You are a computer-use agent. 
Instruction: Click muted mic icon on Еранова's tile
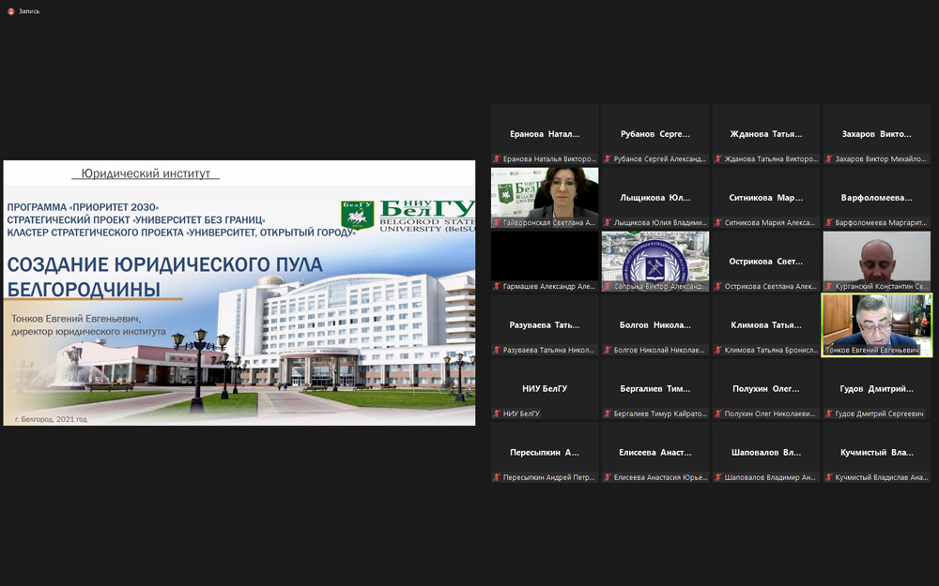(497, 159)
